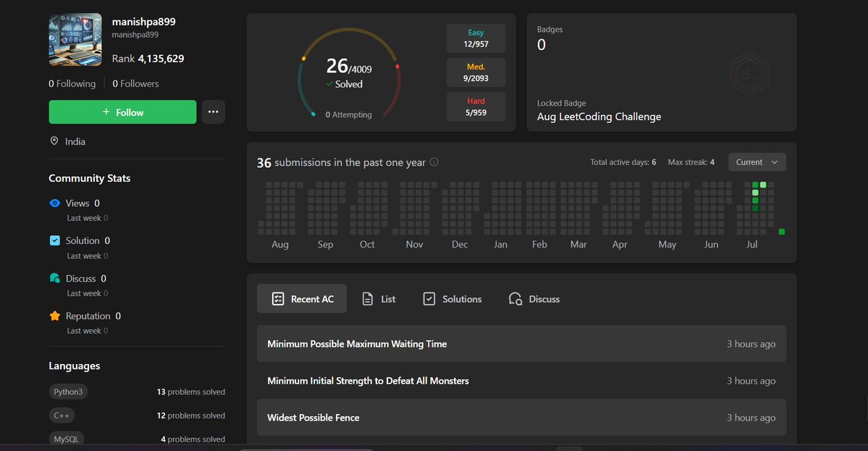Click the blue eye Views icon
This screenshot has width=868, height=451.
(x=55, y=203)
